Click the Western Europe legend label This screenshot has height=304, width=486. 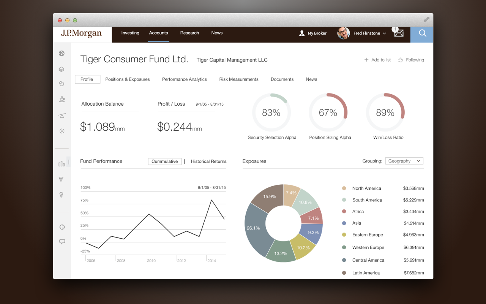click(x=368, y=247)
